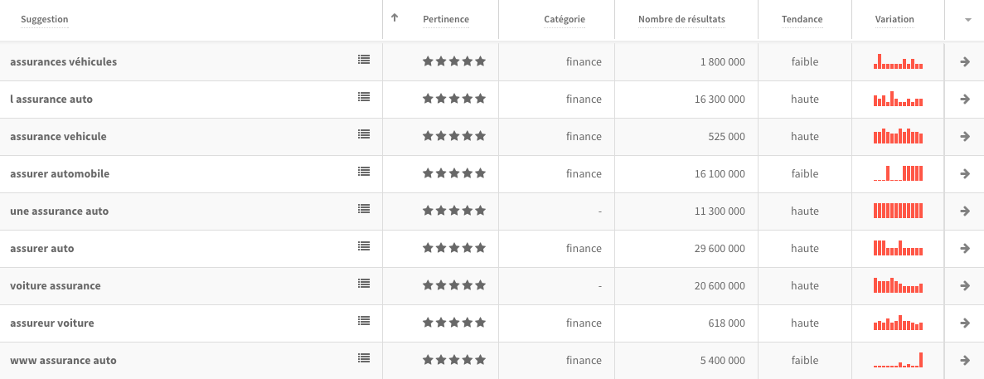Open variation chart for voiture assurance
Viewport: 984px width, 379px height.
[x=898, y=285]
